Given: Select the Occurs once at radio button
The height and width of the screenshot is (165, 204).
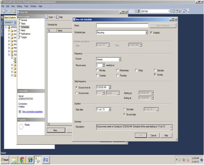Looking at the screenshot, I should tap(77, 87).
